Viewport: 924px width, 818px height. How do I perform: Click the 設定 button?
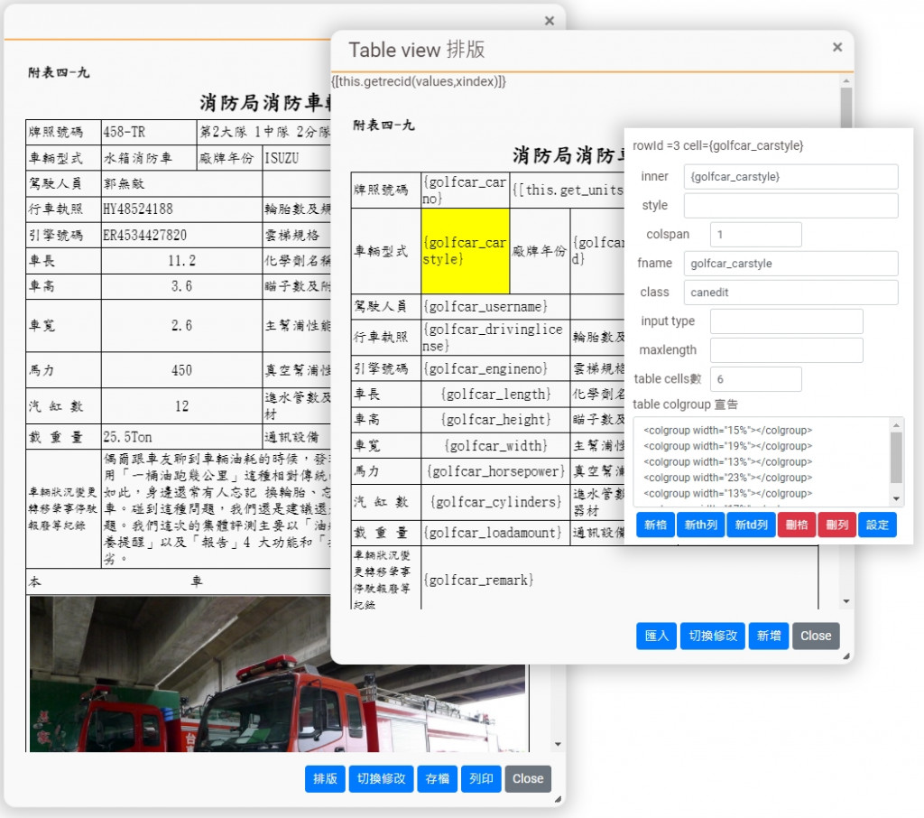pyautogui.click(x=877, y=525)
